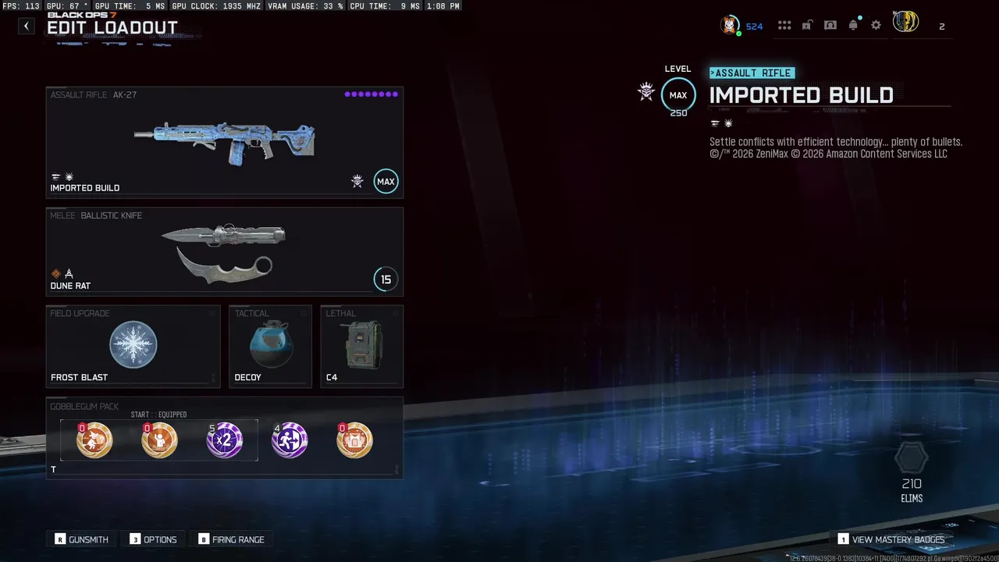Select the purple exit-runner gobblegum
999x562 pixels.
tap(290, 440)
